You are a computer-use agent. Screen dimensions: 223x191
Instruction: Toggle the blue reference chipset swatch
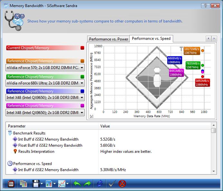coord(82,91)
